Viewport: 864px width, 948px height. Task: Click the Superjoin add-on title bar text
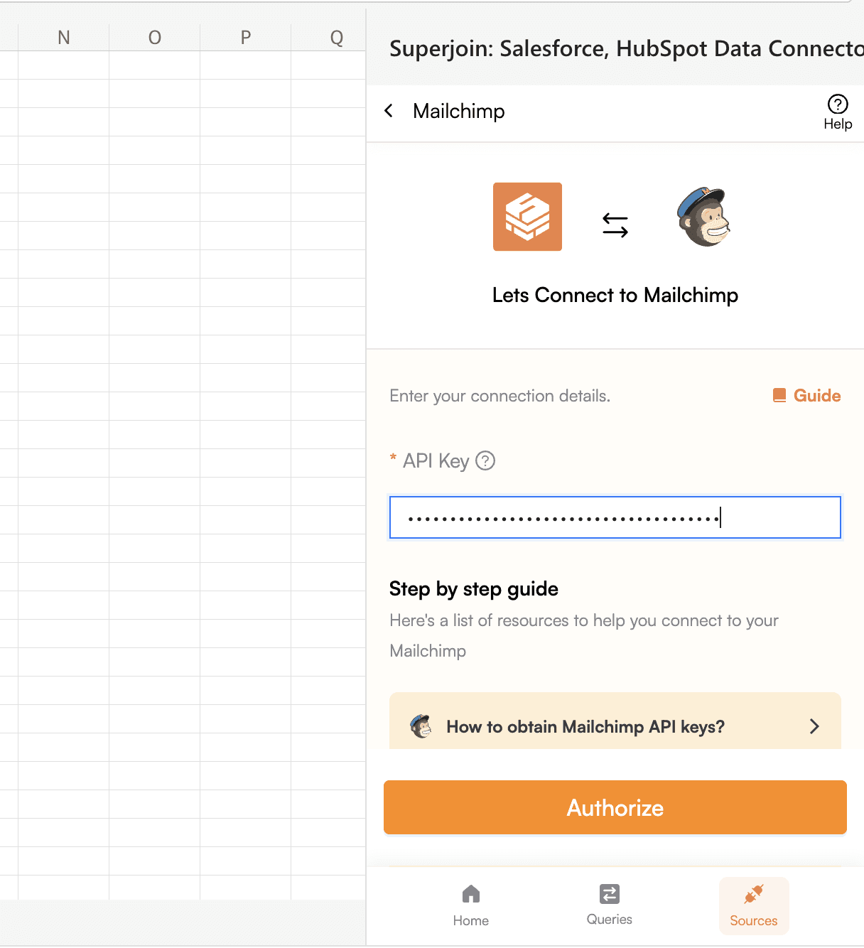pyautogui.click(x=627, y=48)
